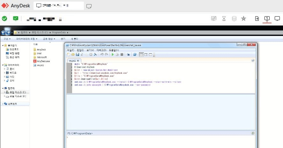Select 다운로드 in favorites
Image resolution: width=283 pixels, height=148 pixels.
point(12,49)
